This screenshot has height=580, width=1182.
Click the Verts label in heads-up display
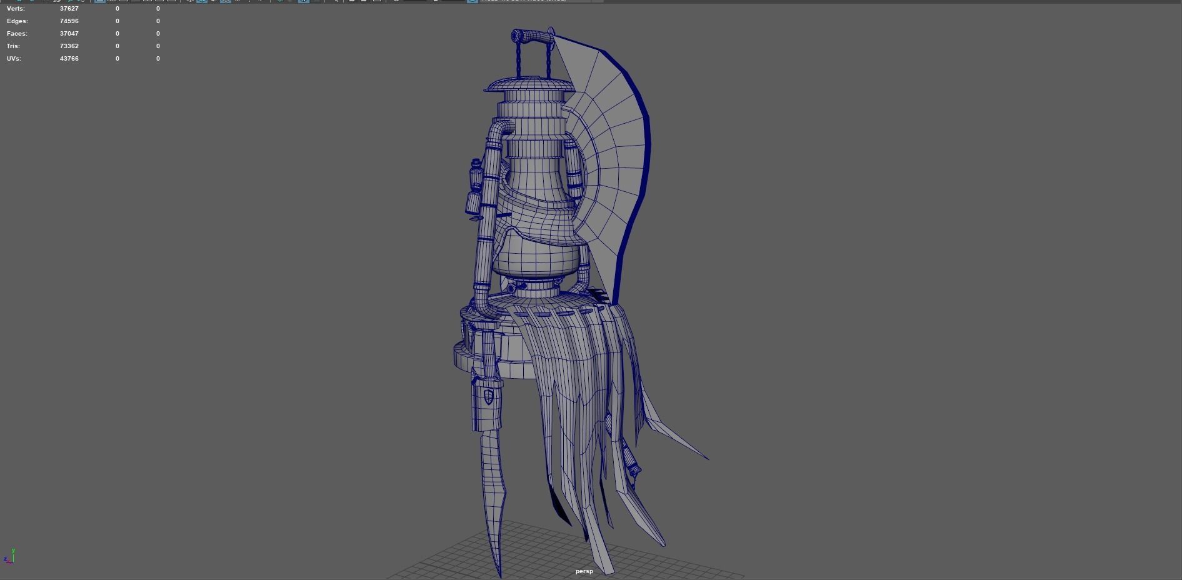[16, 9]
